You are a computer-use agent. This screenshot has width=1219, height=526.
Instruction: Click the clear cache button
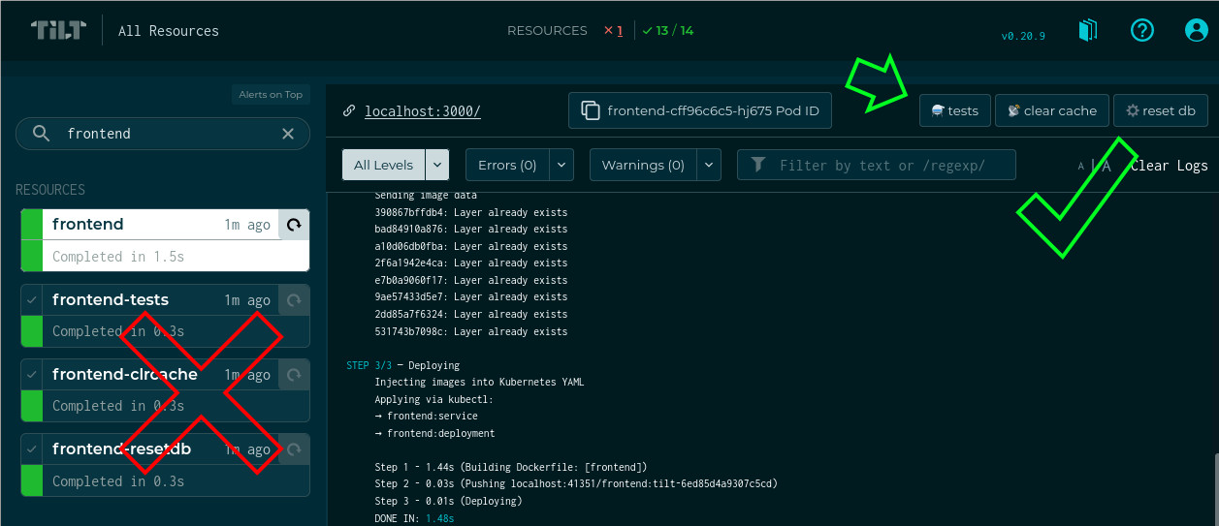[x=1052, y=110]
